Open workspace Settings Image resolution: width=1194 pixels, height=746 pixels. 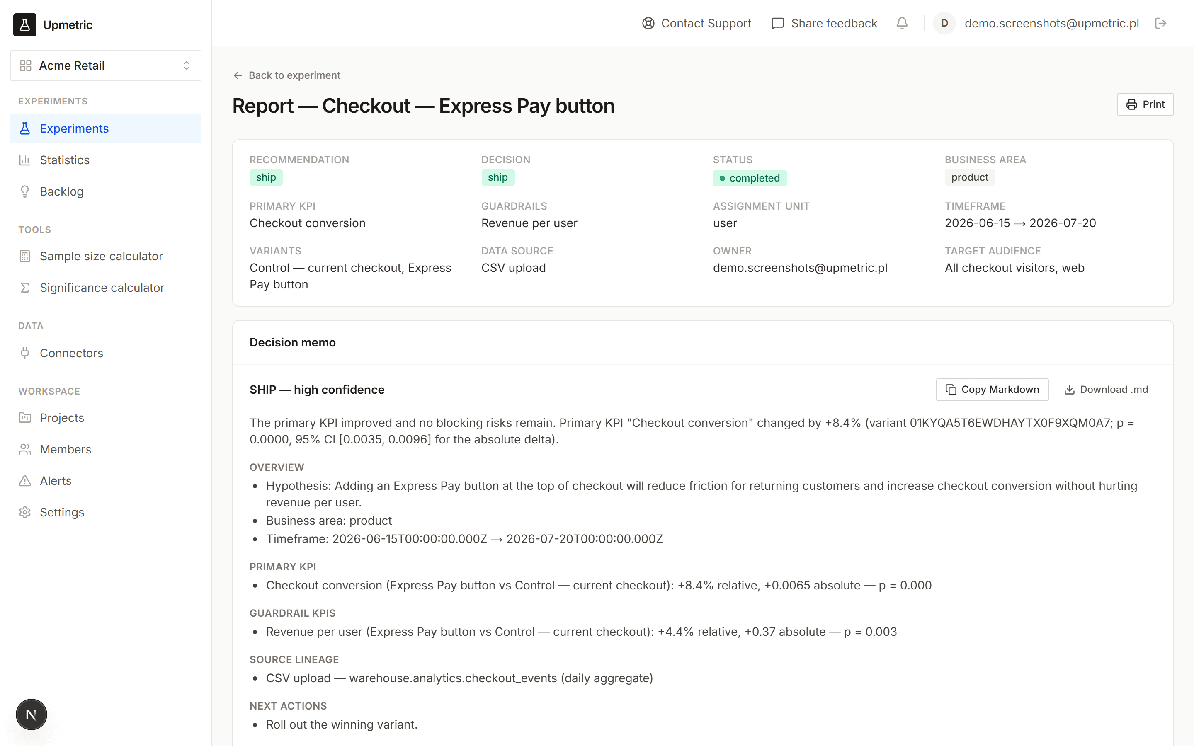coord(106,512)
